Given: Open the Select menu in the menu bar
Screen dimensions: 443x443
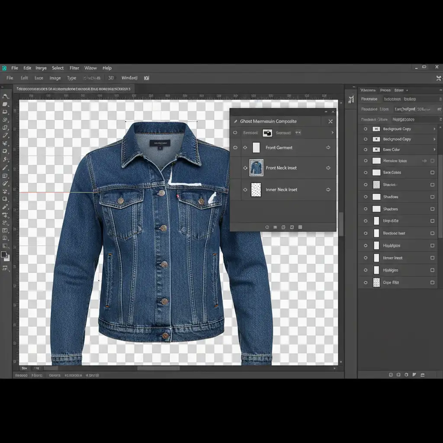Looking at the screenshot, I should (x=58, y=68).
